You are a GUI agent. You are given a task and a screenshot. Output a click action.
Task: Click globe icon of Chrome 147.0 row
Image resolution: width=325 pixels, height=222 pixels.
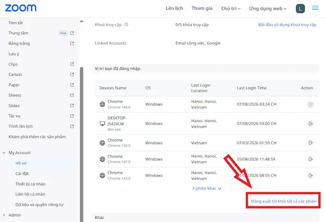pyautogui.click(x=103, y=159)
